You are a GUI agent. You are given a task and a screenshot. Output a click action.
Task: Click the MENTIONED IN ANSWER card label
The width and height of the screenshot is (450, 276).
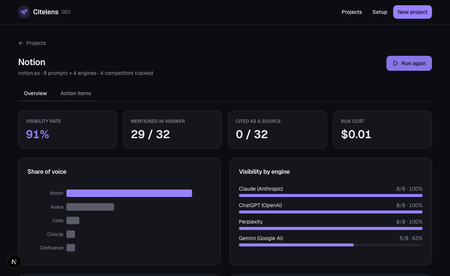pos(158,121)
